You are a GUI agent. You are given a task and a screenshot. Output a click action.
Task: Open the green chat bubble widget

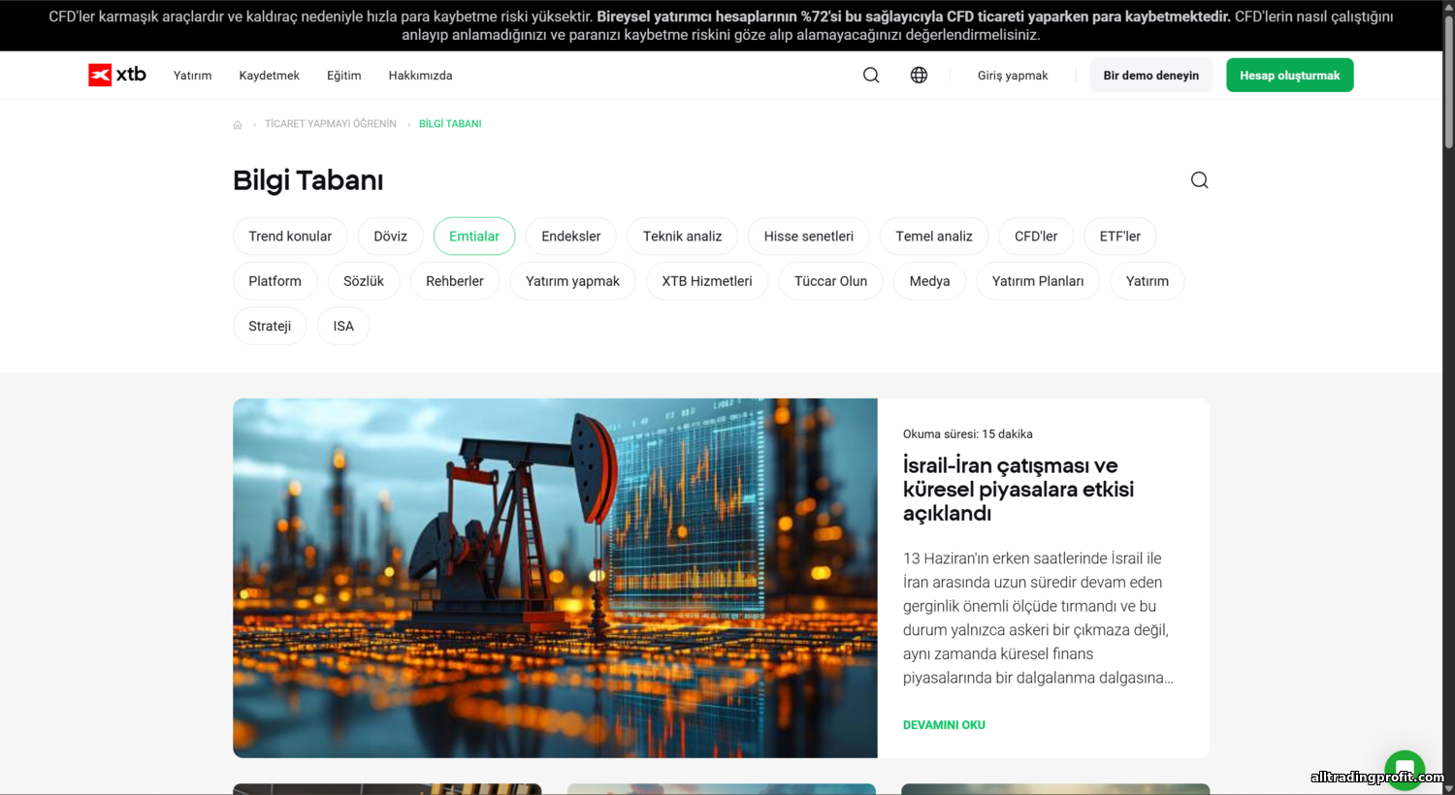point(1404,770)
